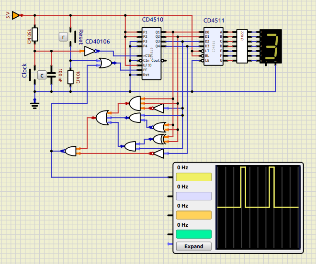Select the lavender channel color button

(x=194, y=196)
